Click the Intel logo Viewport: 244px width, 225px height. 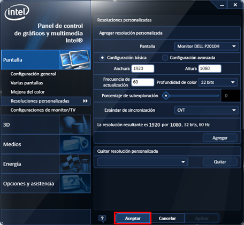[17, 12]
